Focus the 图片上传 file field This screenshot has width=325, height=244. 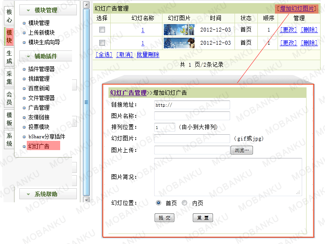[x=192, y=150]
